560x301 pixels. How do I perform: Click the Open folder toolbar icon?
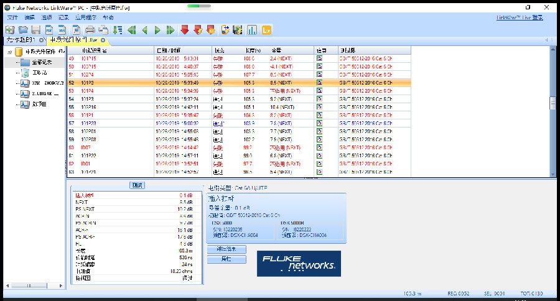pos(23,30)
